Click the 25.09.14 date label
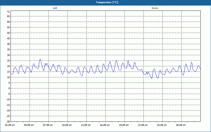This screenshot has width=211, height=132. [161, 125]
